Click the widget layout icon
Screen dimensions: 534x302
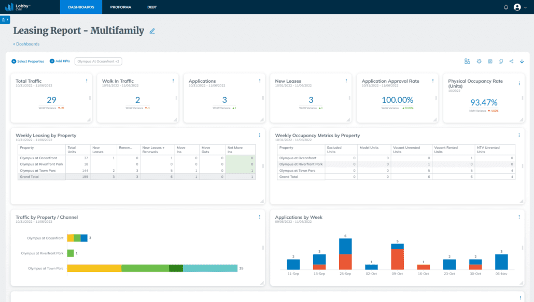click(x=467, y=61)
